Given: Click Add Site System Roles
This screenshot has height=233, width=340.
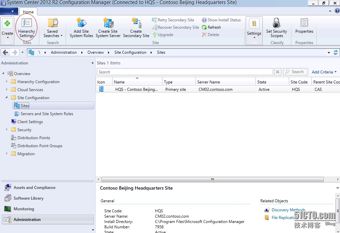Looking at the screenshot, I should pyautogui.click(x=81, y=28).
